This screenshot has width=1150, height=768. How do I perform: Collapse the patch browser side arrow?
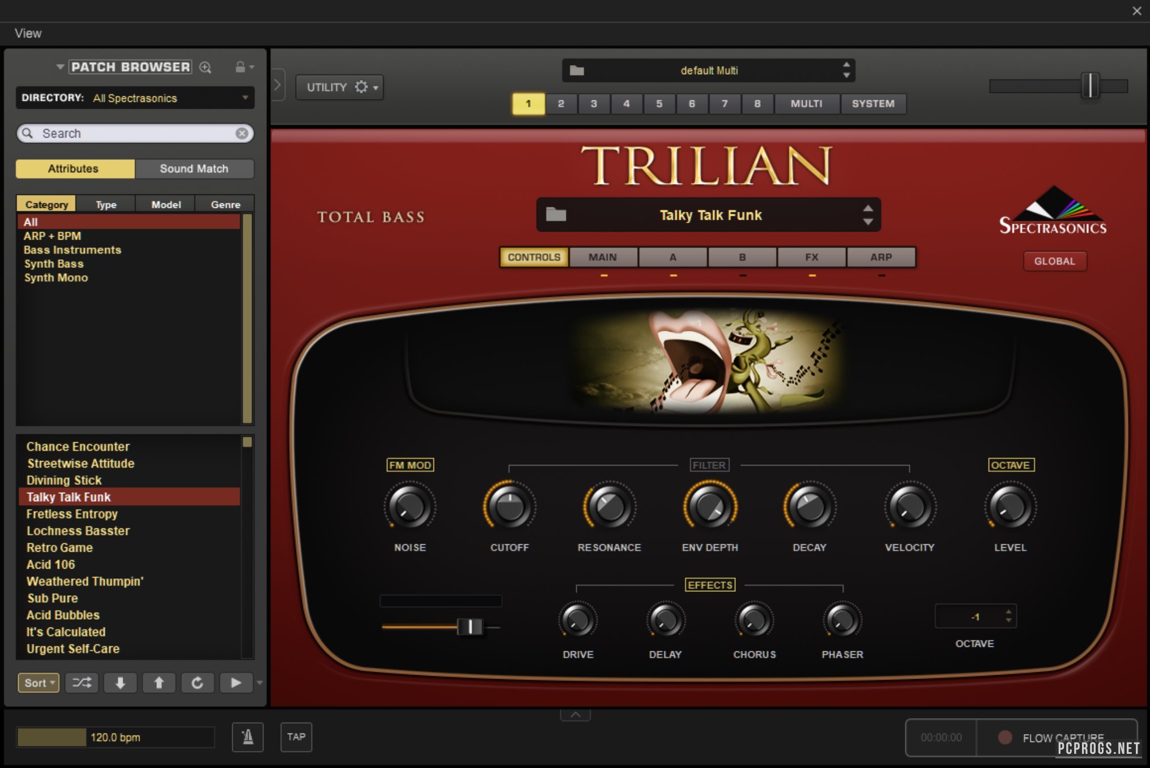277,86
